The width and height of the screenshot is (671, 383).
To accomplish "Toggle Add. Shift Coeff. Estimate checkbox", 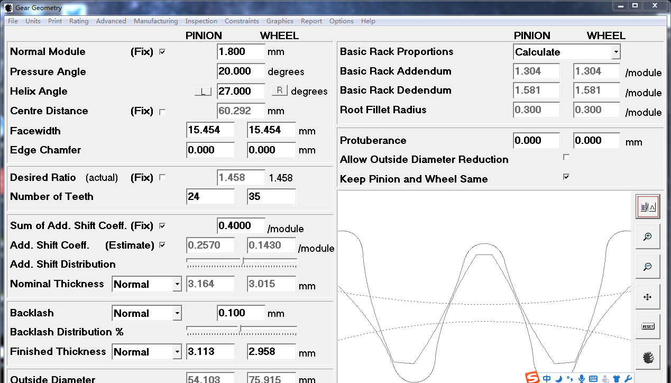I will point(162,245).
